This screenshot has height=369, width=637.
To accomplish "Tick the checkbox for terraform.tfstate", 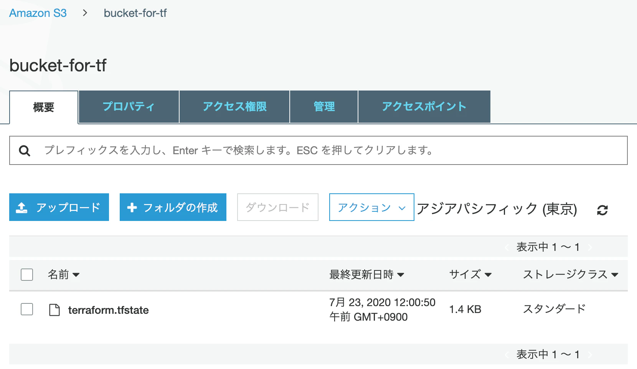I will [27, 309].
